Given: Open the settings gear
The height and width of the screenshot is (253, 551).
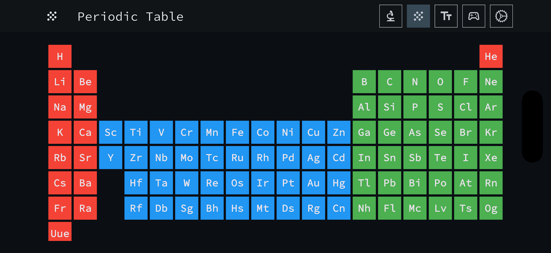Looking at the screenshot, I should [501, 16].
